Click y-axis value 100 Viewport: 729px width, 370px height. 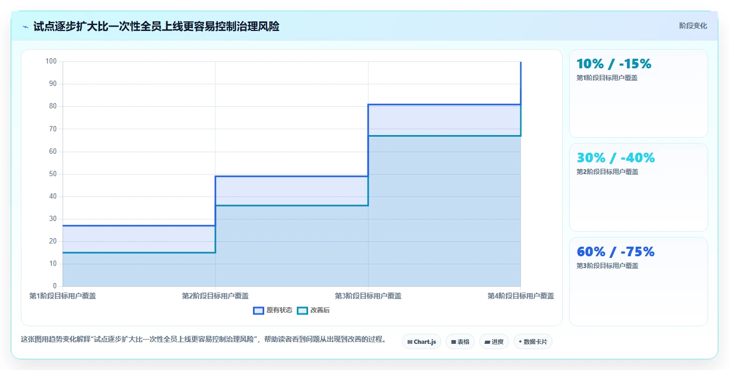coord(51,61)
